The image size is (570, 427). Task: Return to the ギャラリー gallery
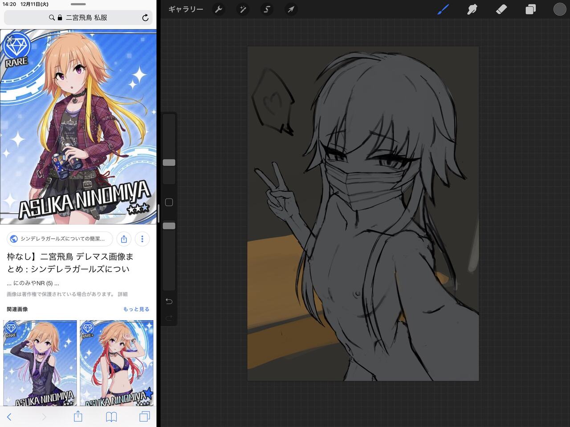pos(186,9)
